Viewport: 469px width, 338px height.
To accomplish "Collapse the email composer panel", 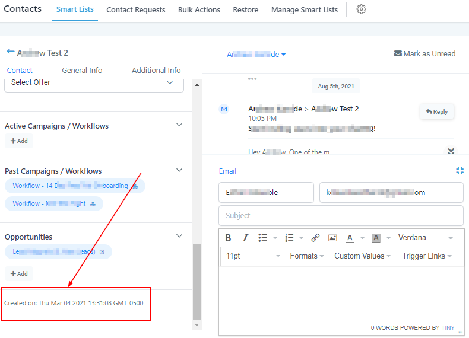I will tap(460, 171).
